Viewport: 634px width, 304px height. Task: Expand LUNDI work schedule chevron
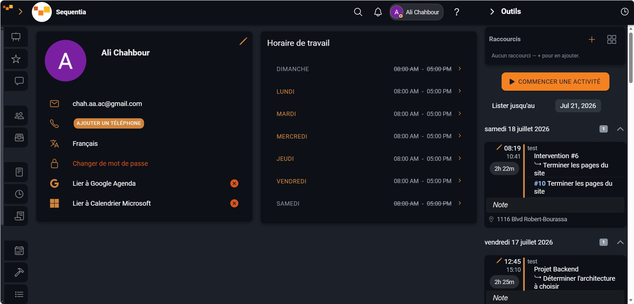[460, 91]
